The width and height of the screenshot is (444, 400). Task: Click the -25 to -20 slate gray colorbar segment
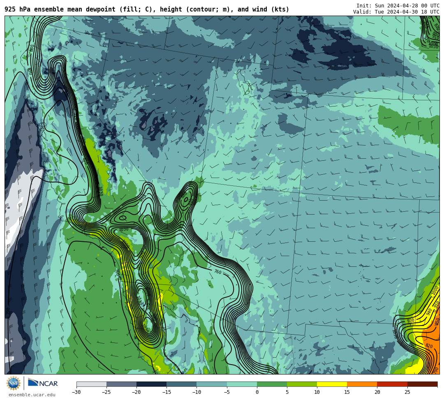[121, 384]
